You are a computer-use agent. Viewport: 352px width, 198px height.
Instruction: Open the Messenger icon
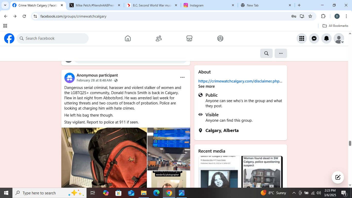point(314,38)
